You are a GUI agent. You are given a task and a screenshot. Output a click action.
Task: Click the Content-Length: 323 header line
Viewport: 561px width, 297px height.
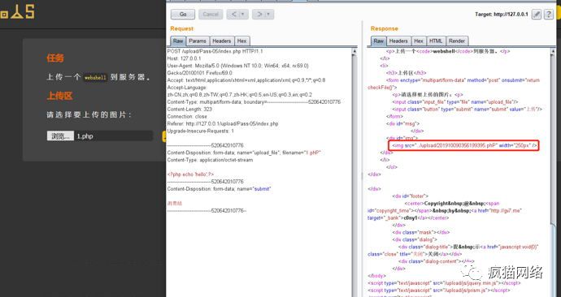189,110
